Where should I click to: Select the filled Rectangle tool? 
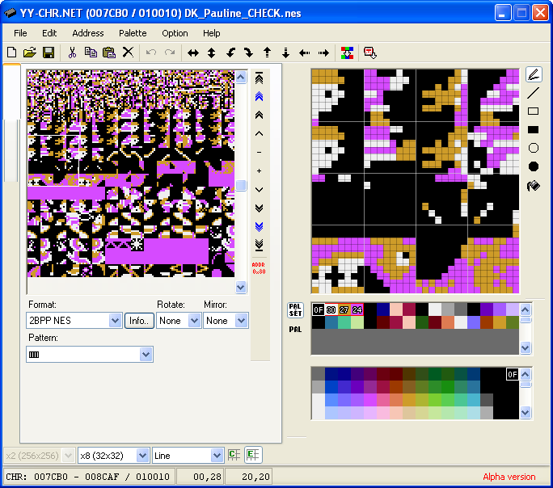tap(534, 129)
